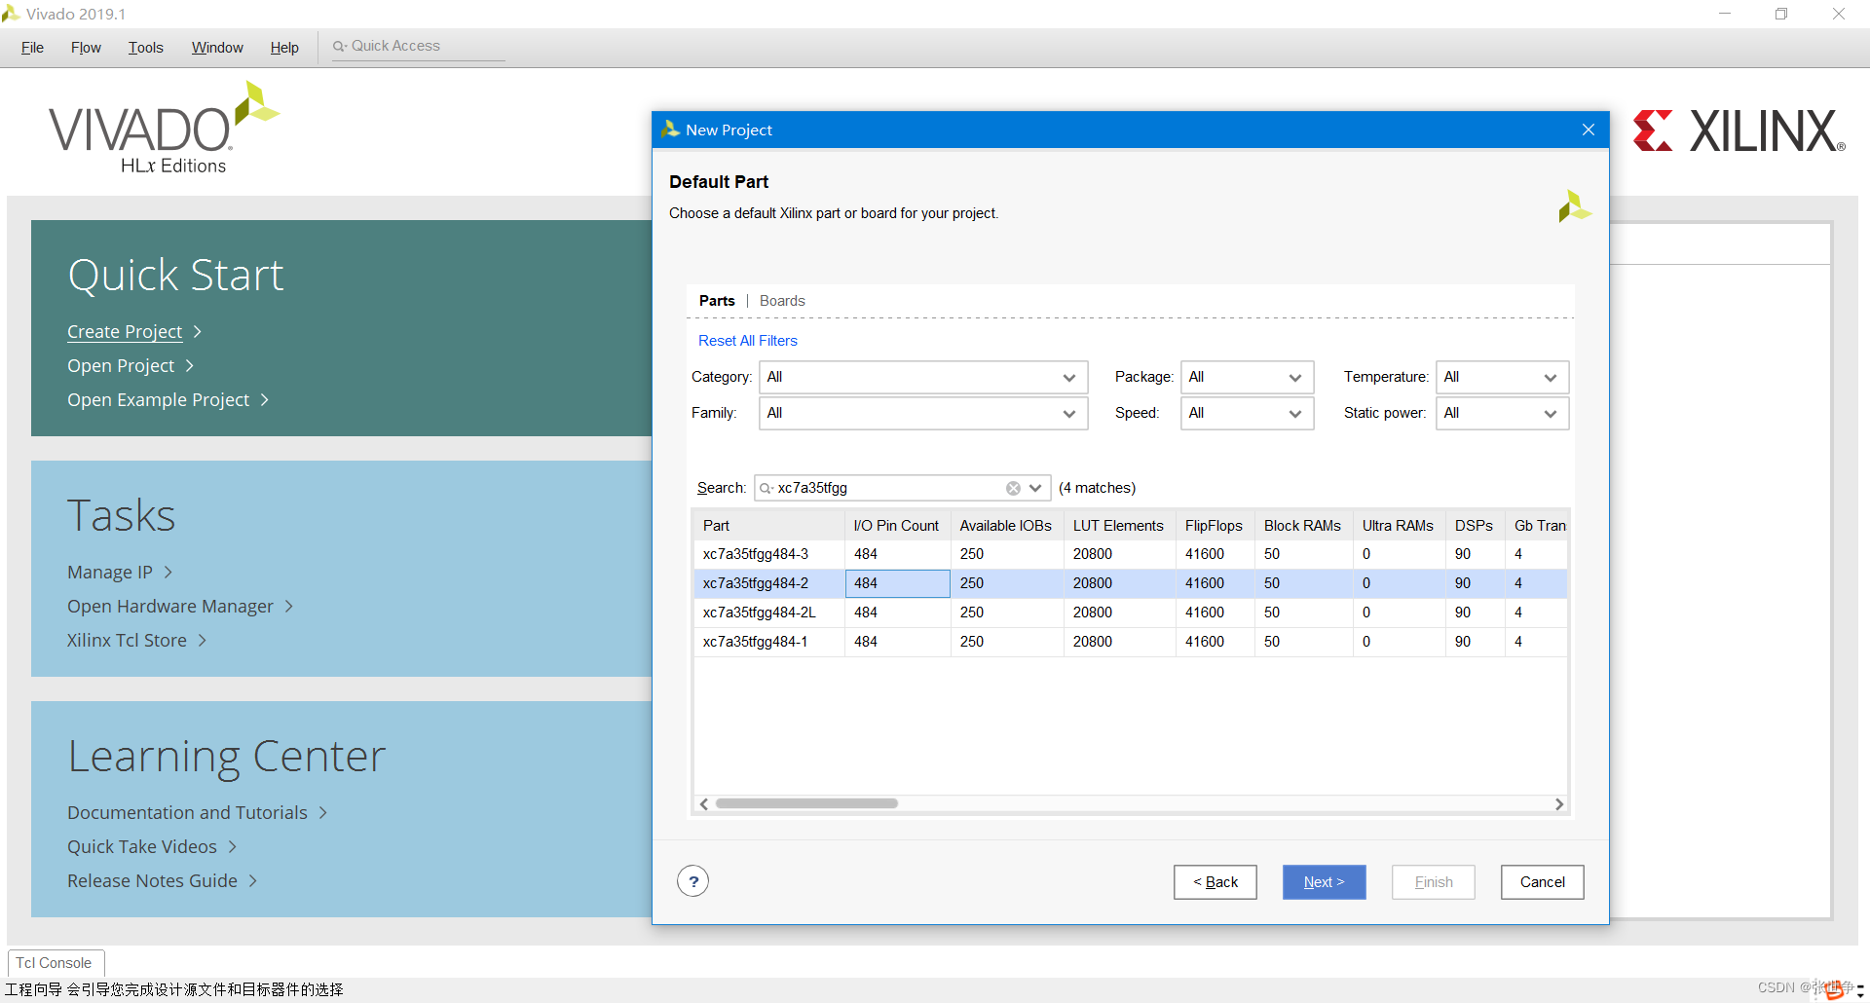Click chevron next to Create Project

click(198, 332)
